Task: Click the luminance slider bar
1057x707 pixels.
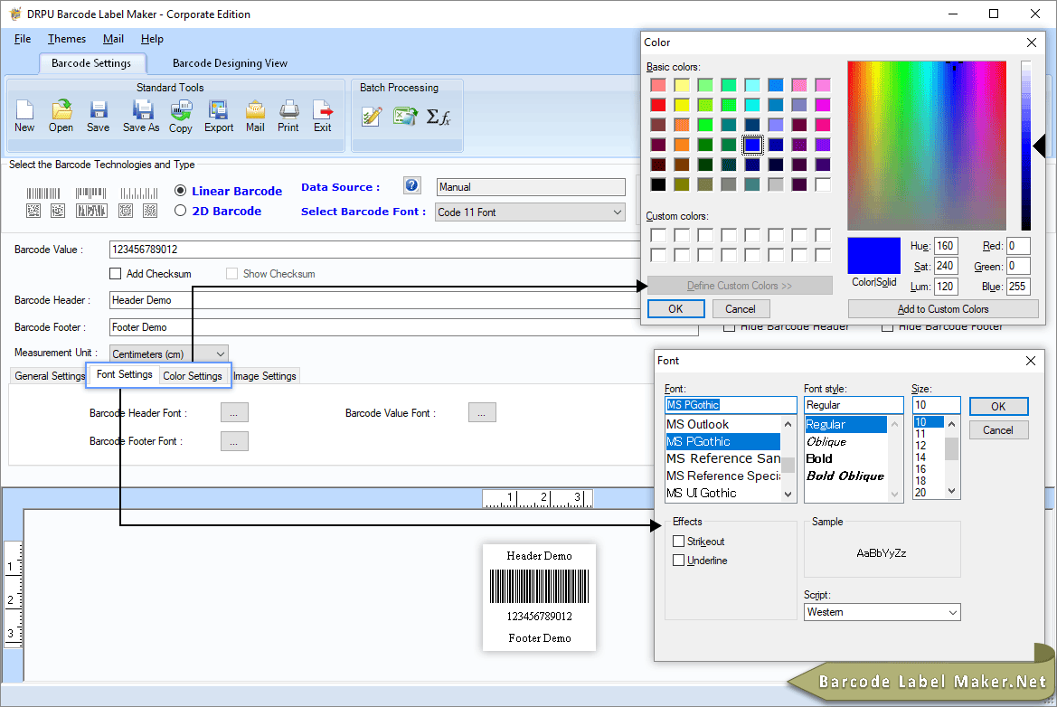Action: coord(1026,146)
